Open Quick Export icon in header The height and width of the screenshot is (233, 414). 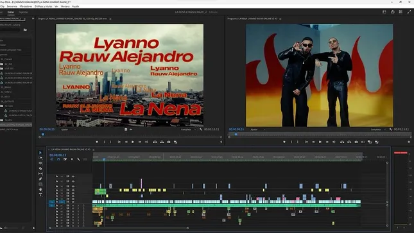coord(393,12)
